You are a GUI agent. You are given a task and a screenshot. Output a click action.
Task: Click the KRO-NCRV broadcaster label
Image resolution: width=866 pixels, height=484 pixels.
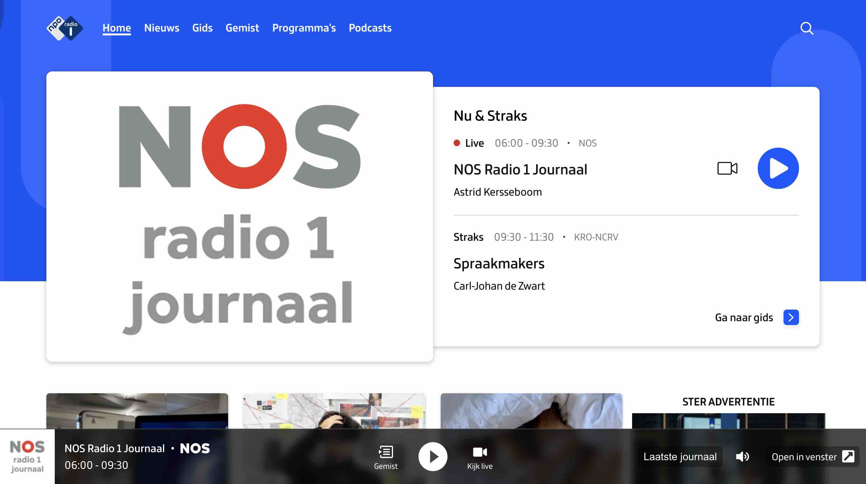[x=596, y=237]
